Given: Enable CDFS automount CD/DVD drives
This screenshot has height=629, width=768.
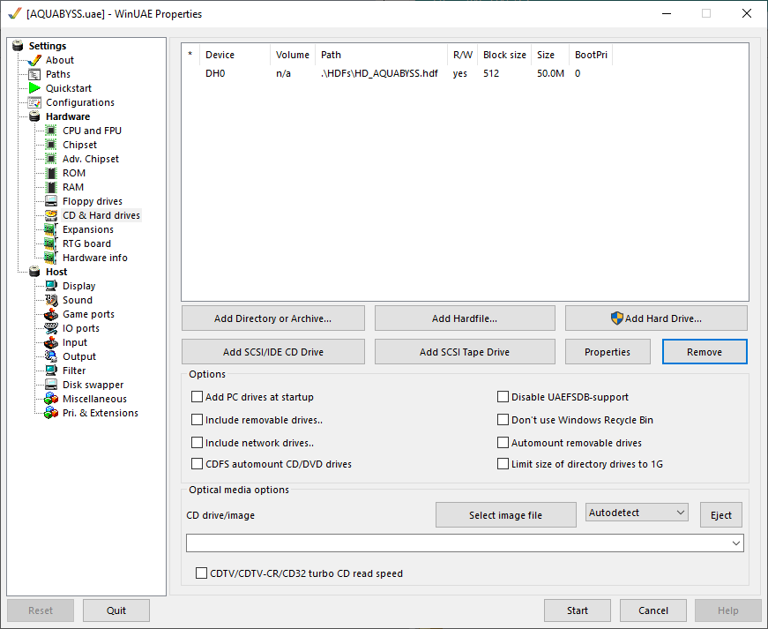Looking at the screenshot, I should (197, 464).
